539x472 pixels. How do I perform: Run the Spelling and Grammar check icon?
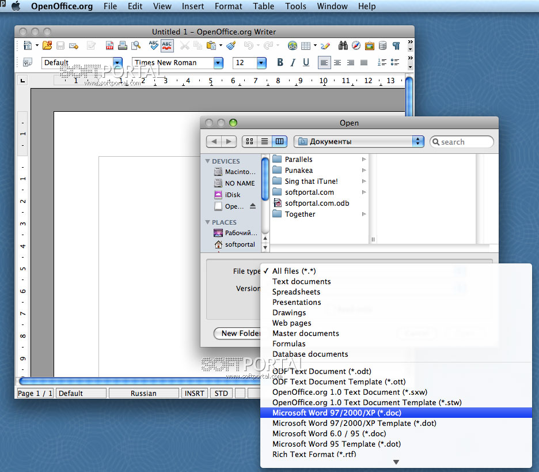153,46
